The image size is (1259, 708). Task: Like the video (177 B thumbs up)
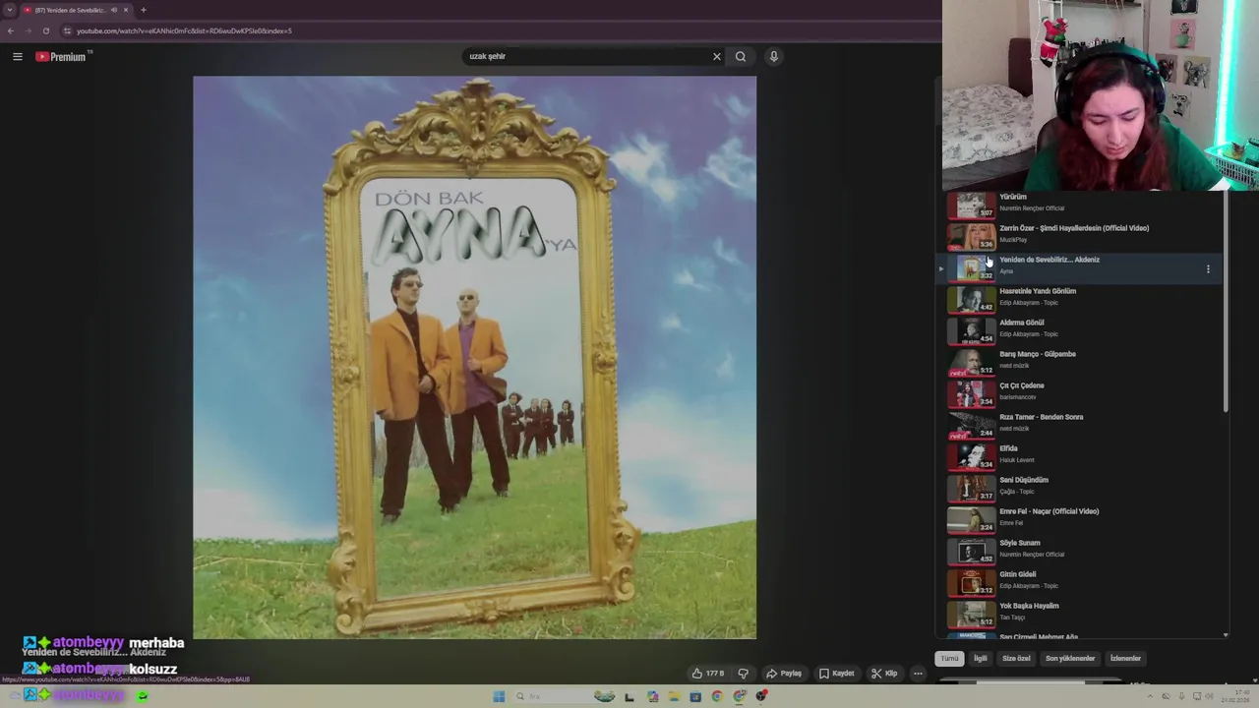[x=708, y=674]
